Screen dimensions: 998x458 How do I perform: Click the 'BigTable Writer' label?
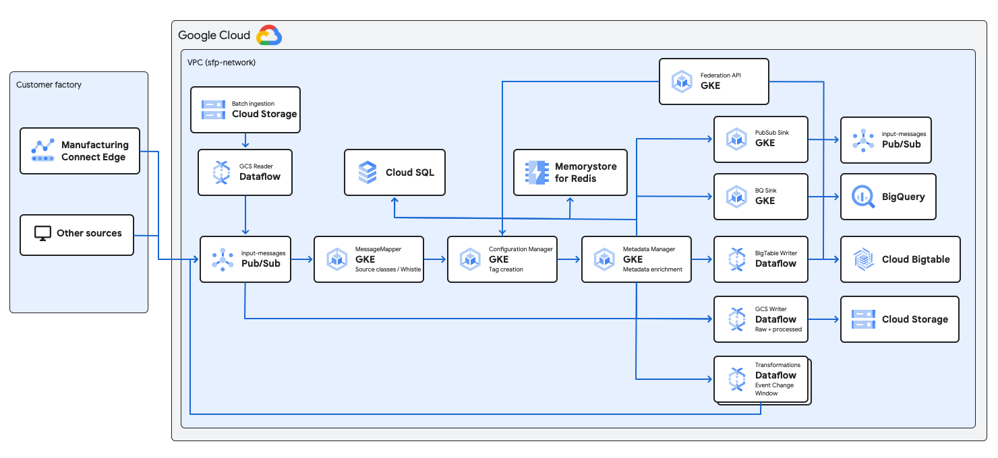click(x=776, y=253)
